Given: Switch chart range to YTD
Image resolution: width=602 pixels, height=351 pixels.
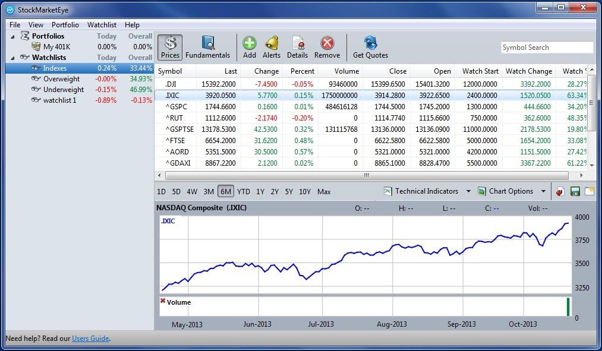Looking at the screenshot, I should coord(242,191).
